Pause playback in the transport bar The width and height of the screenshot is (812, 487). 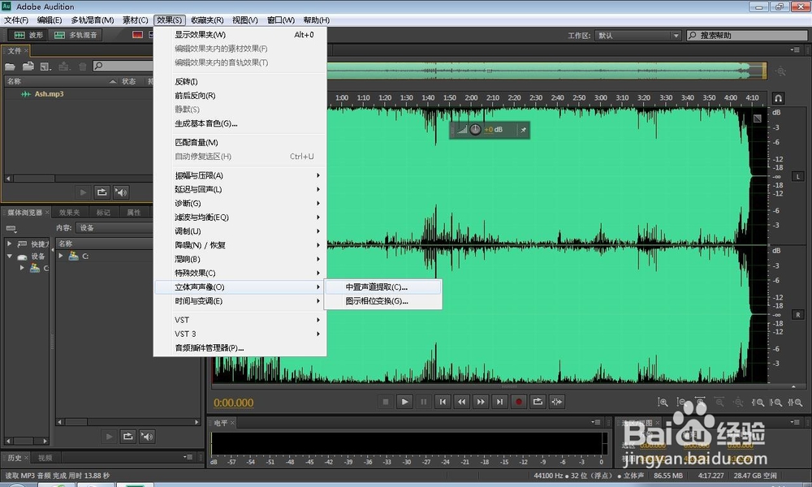coord(424,402)
